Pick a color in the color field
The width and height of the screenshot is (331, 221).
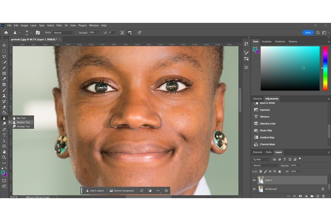(290, 69)
